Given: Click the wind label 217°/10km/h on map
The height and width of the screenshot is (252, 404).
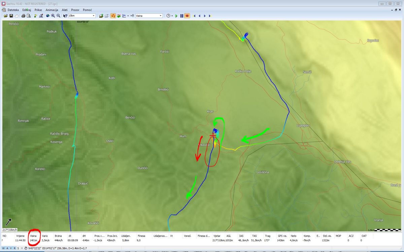Looking at the screenshot, I should [10, 230].
